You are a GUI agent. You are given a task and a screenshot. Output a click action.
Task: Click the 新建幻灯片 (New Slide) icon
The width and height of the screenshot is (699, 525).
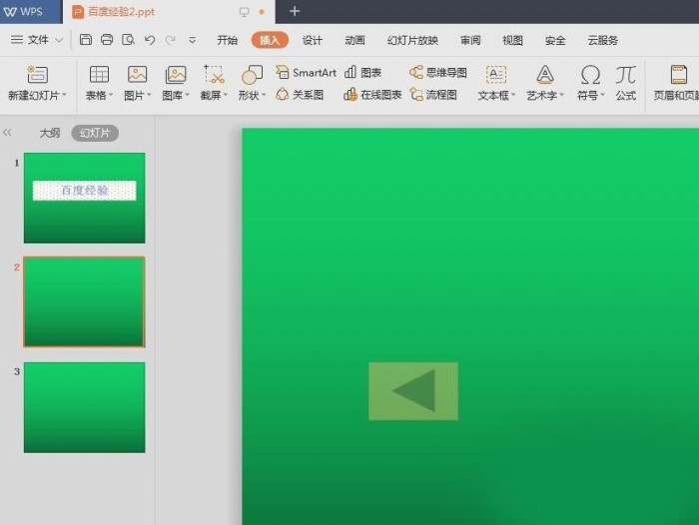click(37, 75)
